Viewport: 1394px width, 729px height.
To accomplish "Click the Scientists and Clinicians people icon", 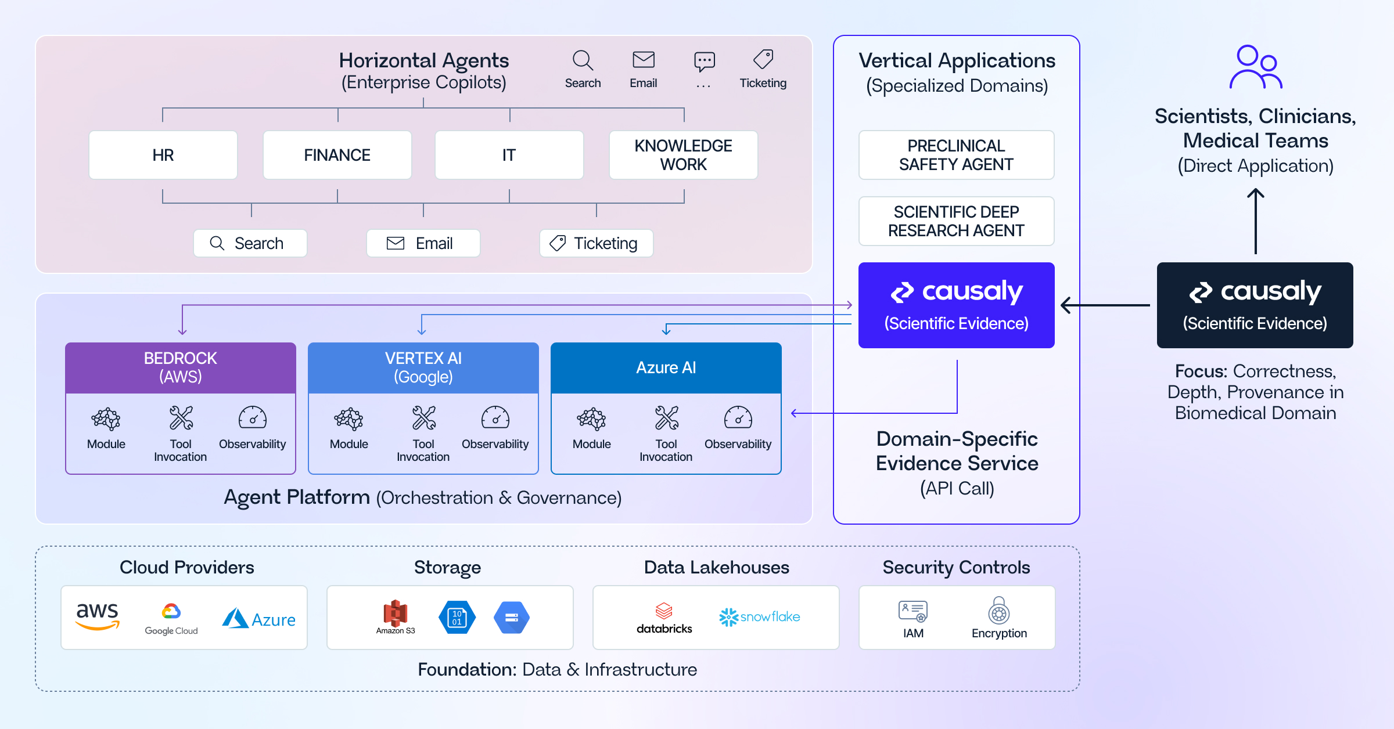I will tap(1256, 67).
